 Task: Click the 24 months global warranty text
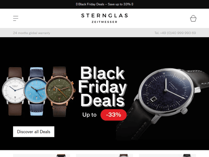(31, 33)
